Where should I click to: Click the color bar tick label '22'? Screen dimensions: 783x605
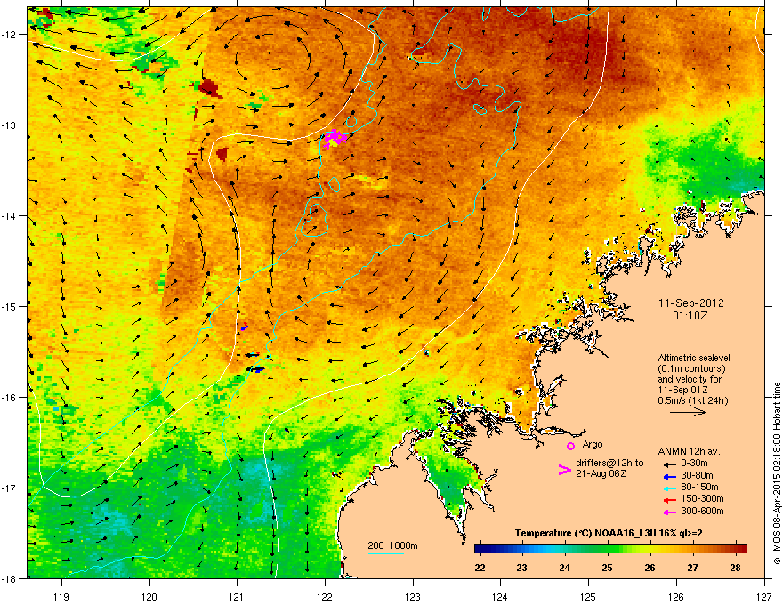(480, 568)
